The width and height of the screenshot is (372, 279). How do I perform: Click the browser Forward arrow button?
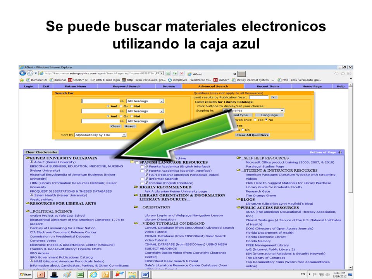30,73
